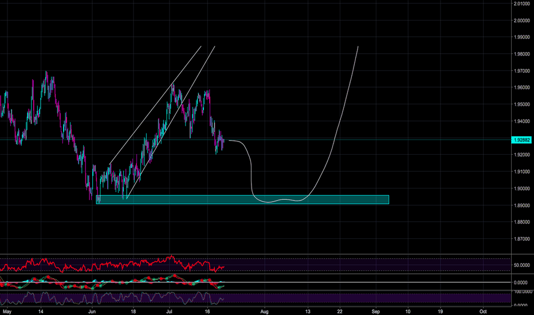The height and width of the screenshot is (315, 534).
Task: Click the 13 date label on time axis
Action: 308,311
